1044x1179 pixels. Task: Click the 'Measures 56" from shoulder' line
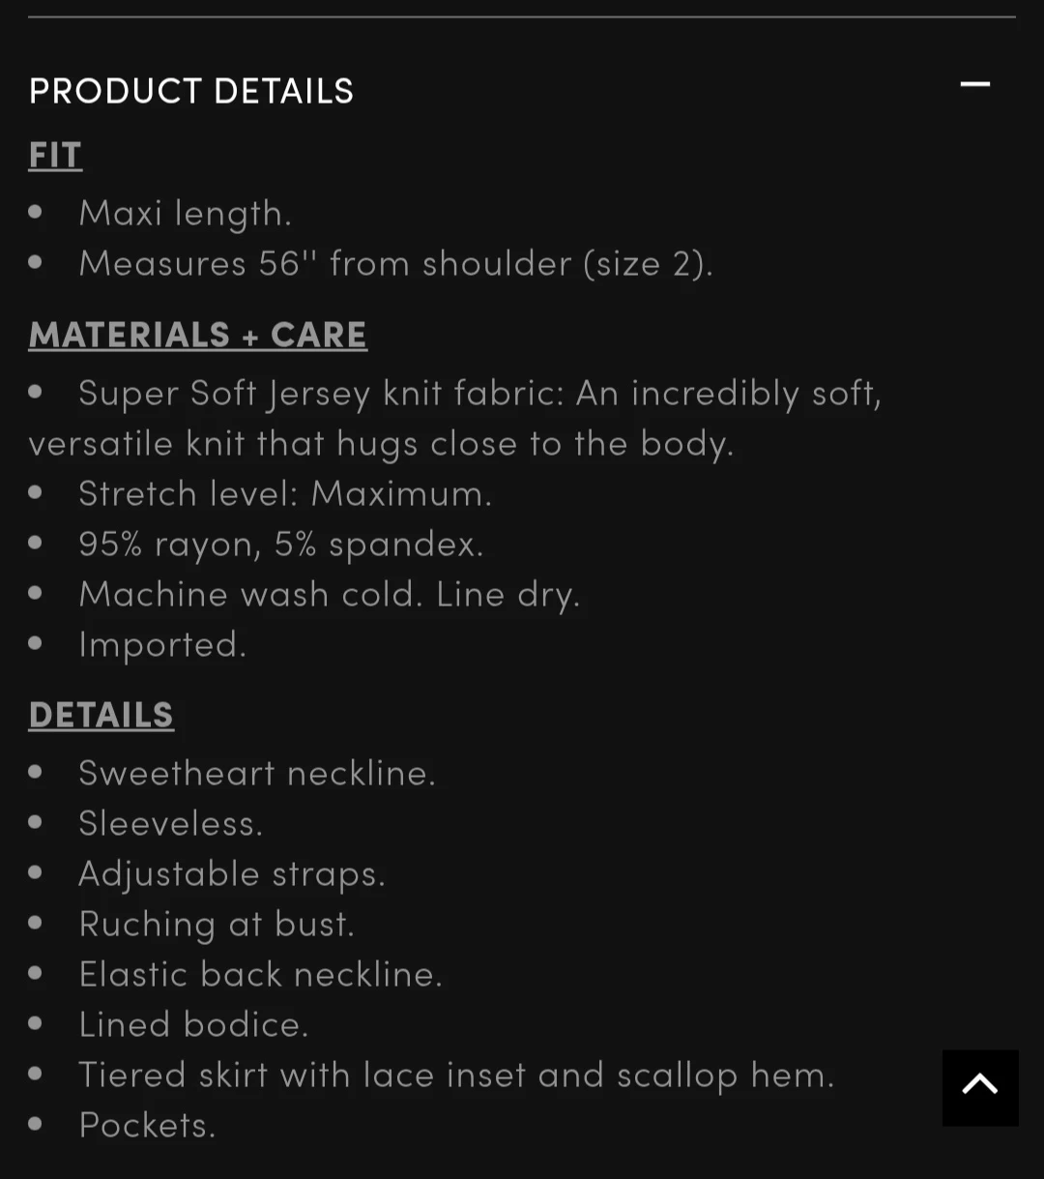coord(396,263)
